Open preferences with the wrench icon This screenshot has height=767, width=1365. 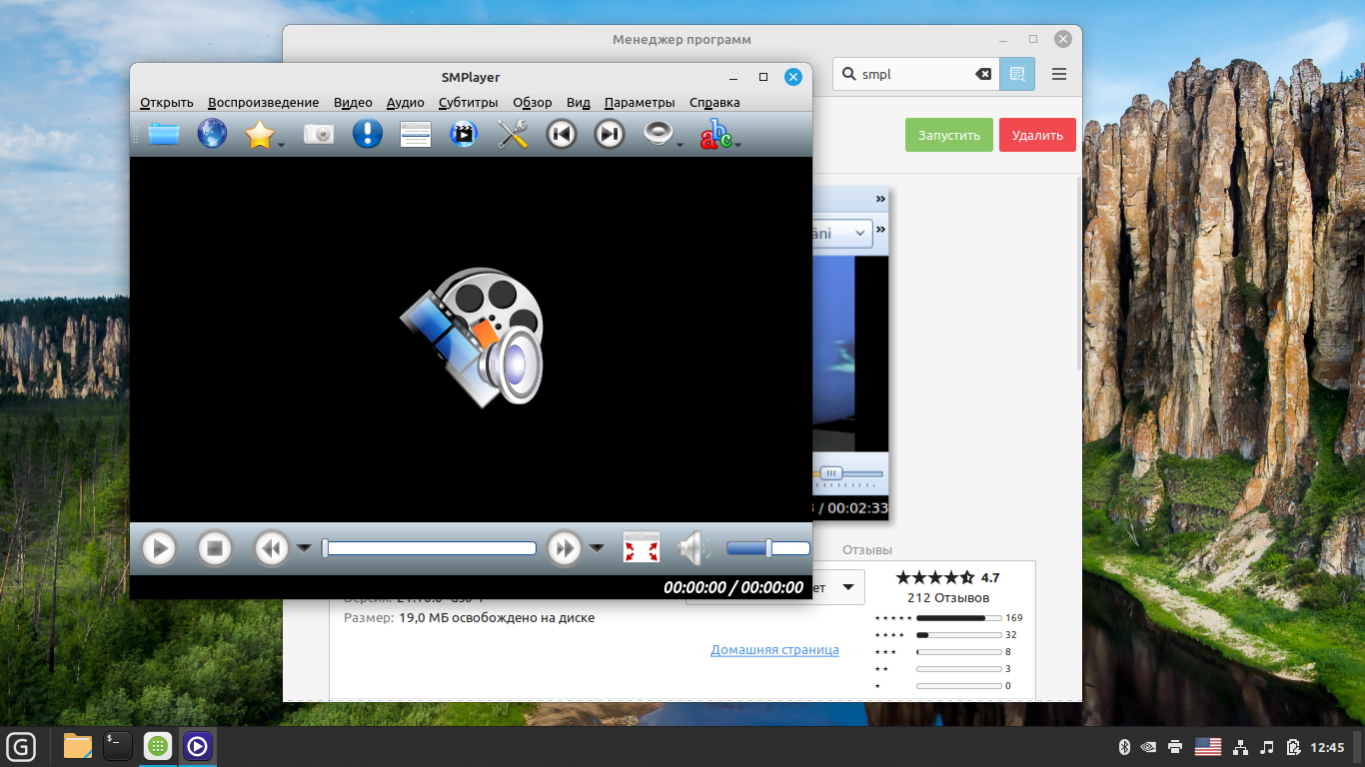click(x=513, y=134)
